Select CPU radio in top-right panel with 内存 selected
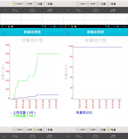 click(78, 4)
